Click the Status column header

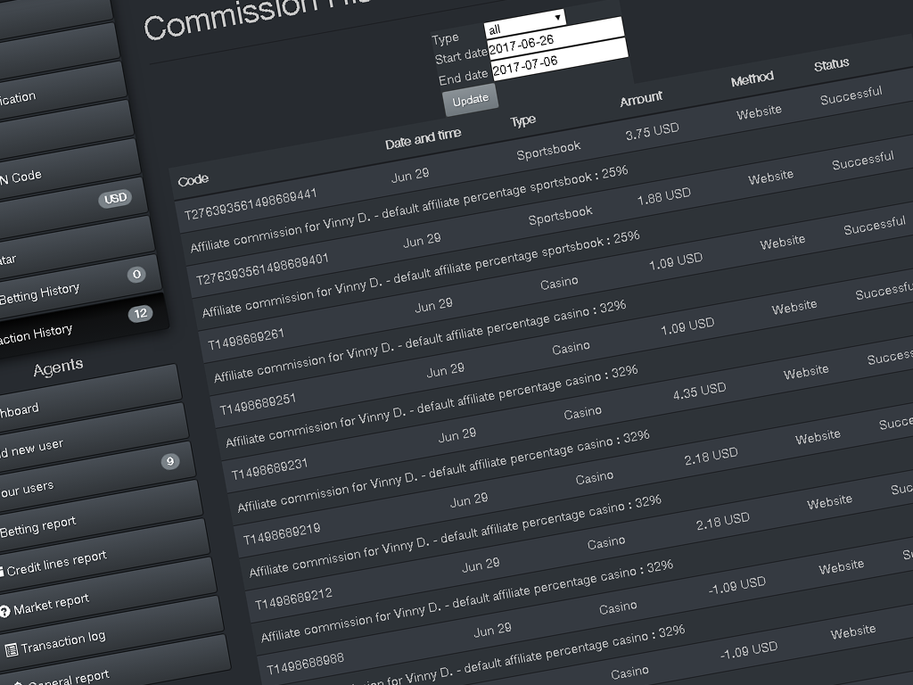click(x=831, y=65)
